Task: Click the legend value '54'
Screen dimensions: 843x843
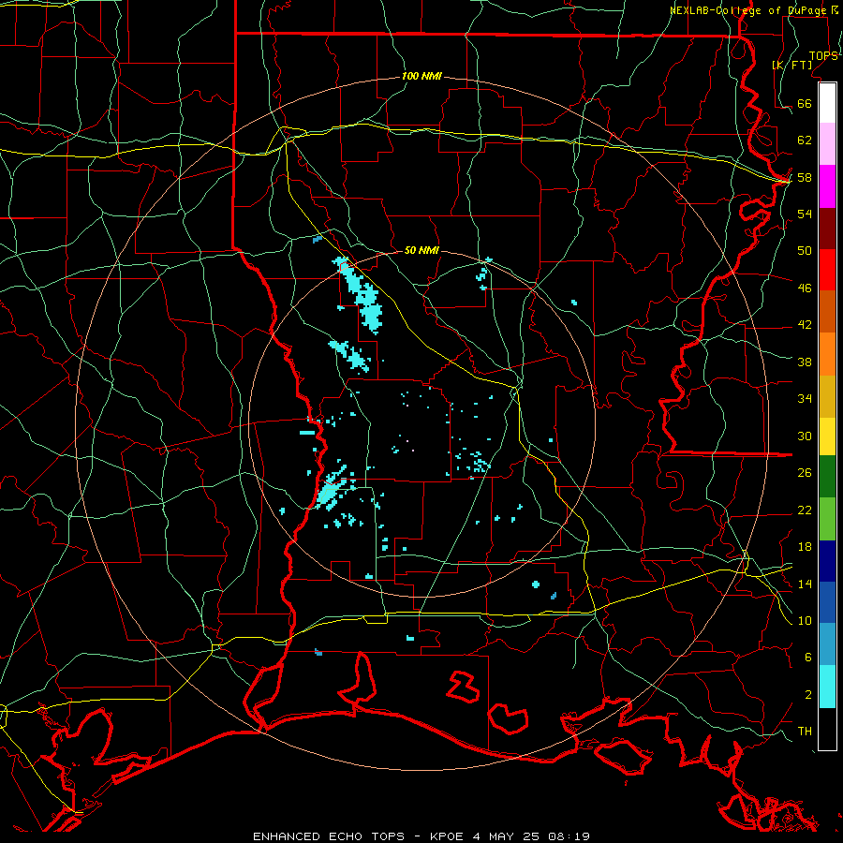Action: click(805, 214)
